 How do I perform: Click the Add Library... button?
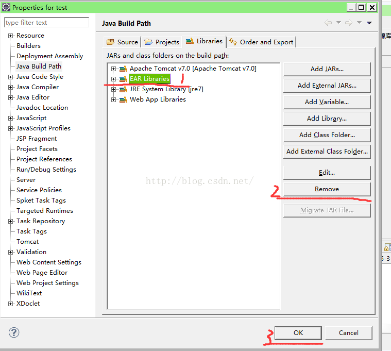[x=327, y=119]
